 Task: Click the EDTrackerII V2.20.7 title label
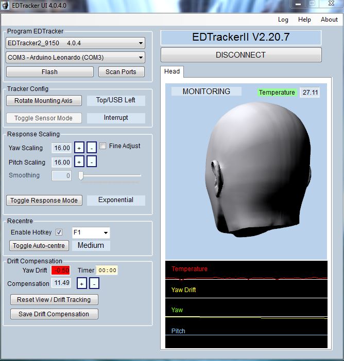(241, 38)
